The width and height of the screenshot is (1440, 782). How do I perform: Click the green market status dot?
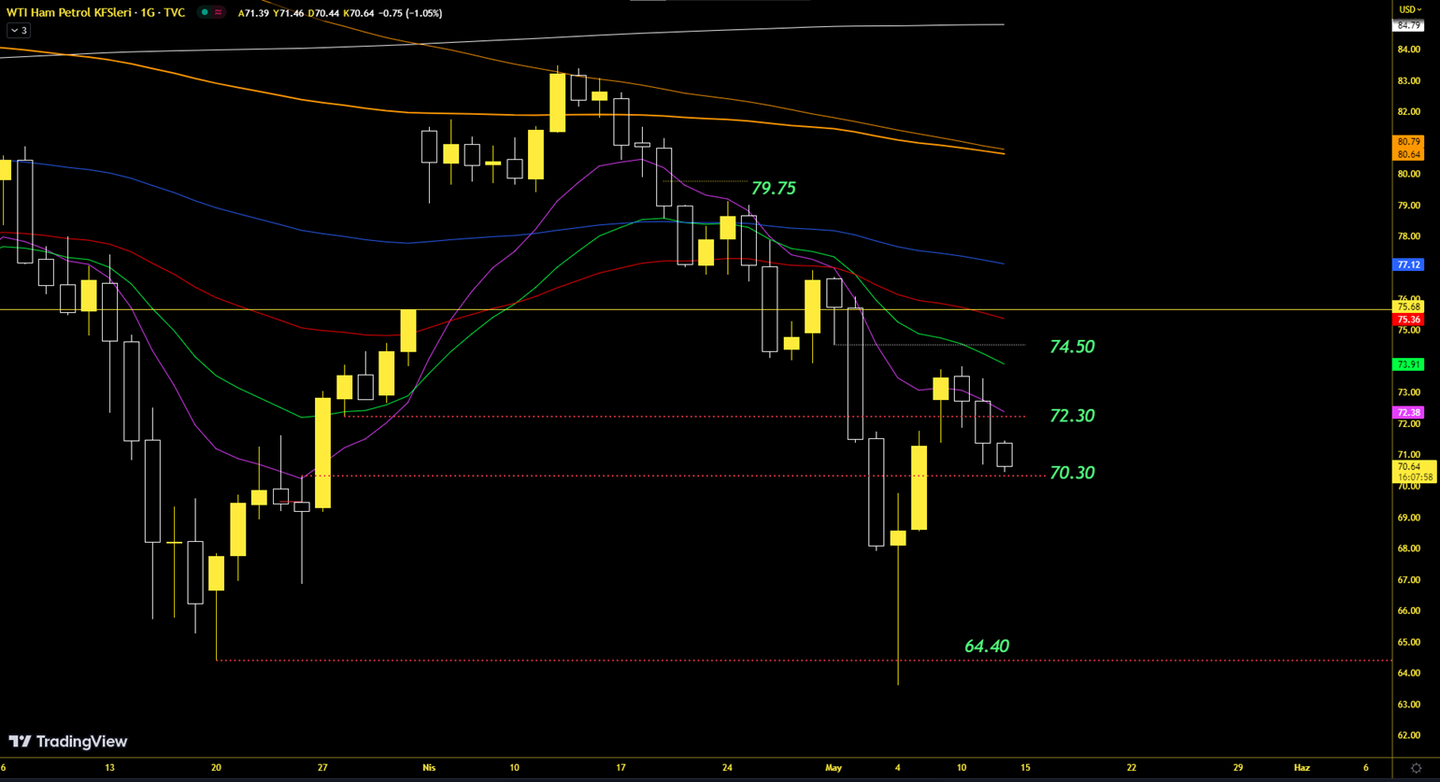coord(205,13)
